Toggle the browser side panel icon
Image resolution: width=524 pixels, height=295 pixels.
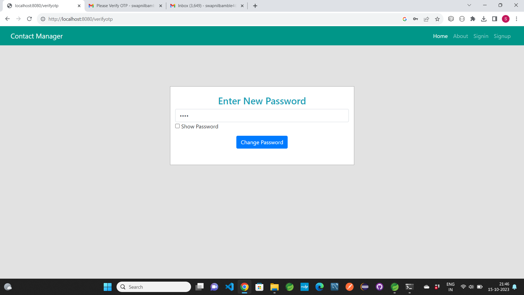point(495,19)
